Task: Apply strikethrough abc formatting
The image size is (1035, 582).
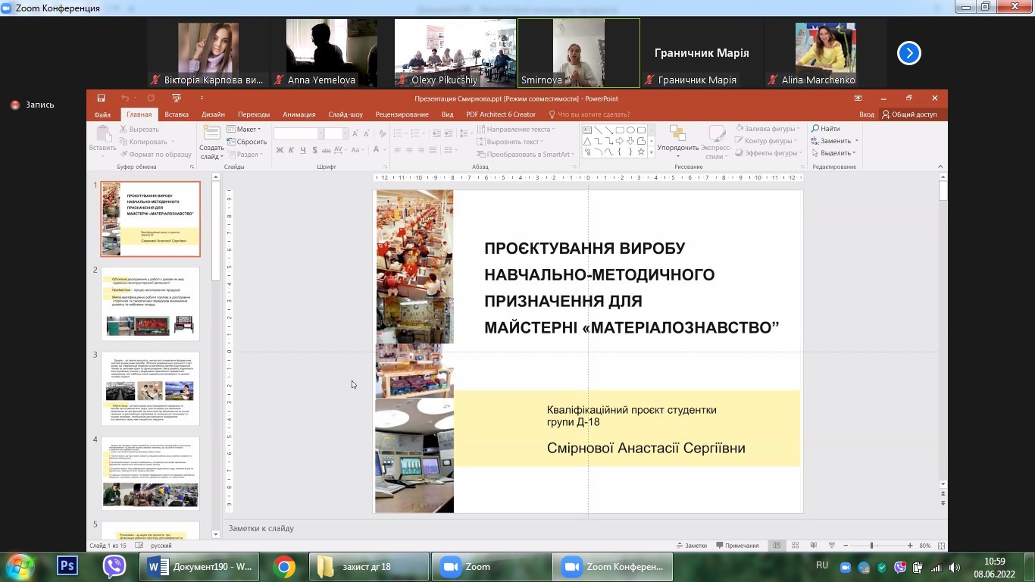Action: pyautogui.click(x=328, y=151)
